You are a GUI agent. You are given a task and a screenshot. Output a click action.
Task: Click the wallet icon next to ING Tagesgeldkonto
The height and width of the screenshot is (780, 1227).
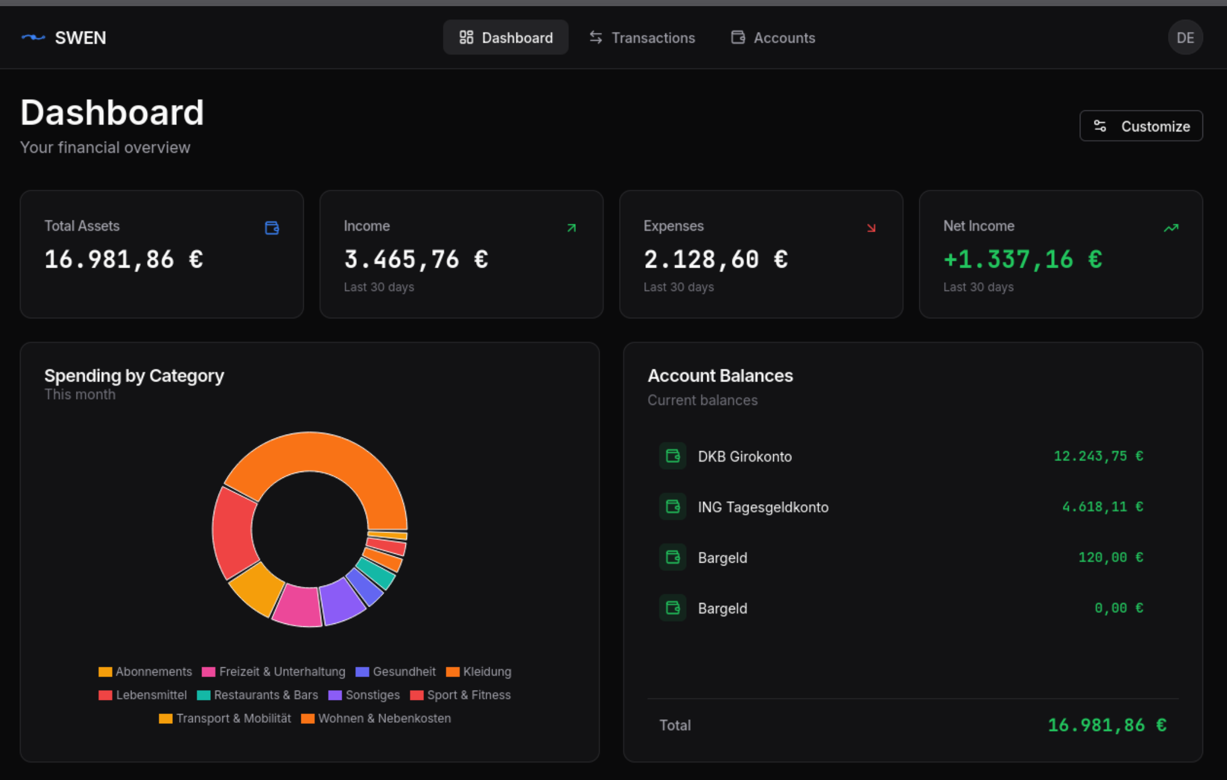point(672,507)
